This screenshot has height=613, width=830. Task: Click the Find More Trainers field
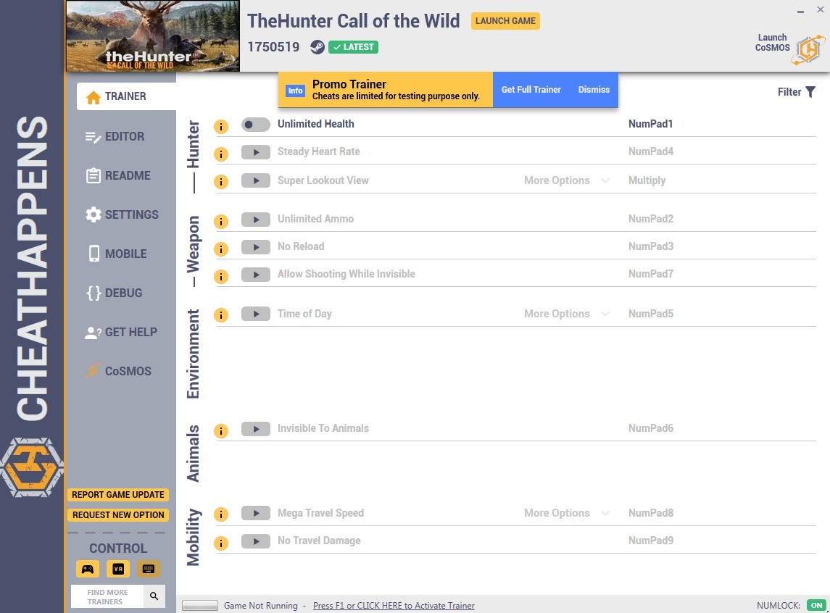pyautogui.click(x=107, y=596)
